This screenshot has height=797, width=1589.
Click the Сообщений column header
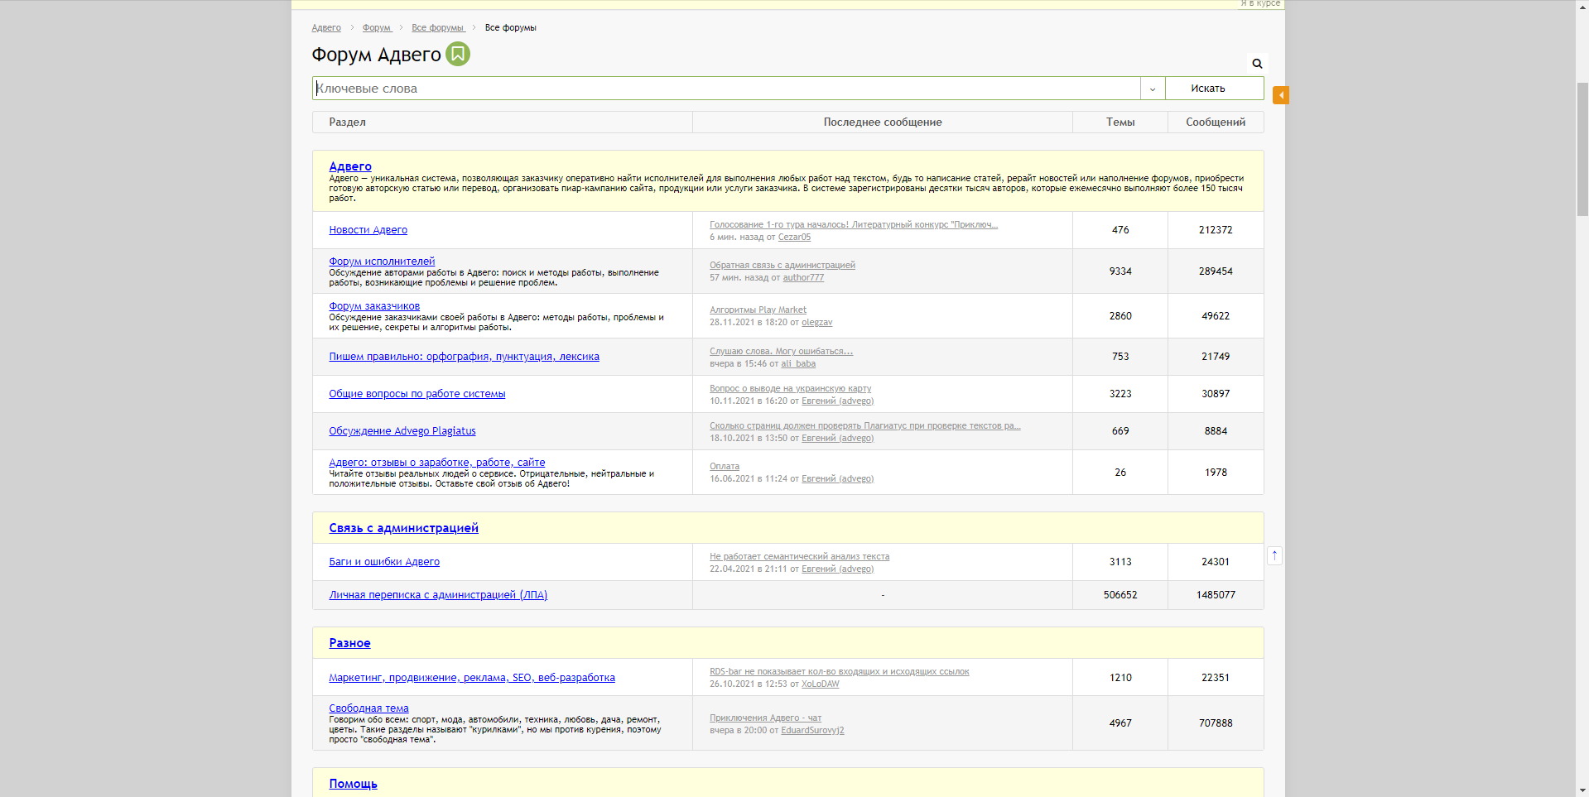coord(1216,122)
